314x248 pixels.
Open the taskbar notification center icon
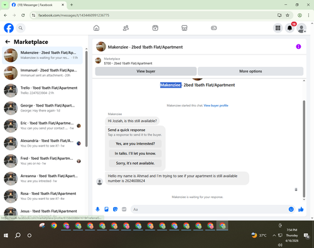306,235
